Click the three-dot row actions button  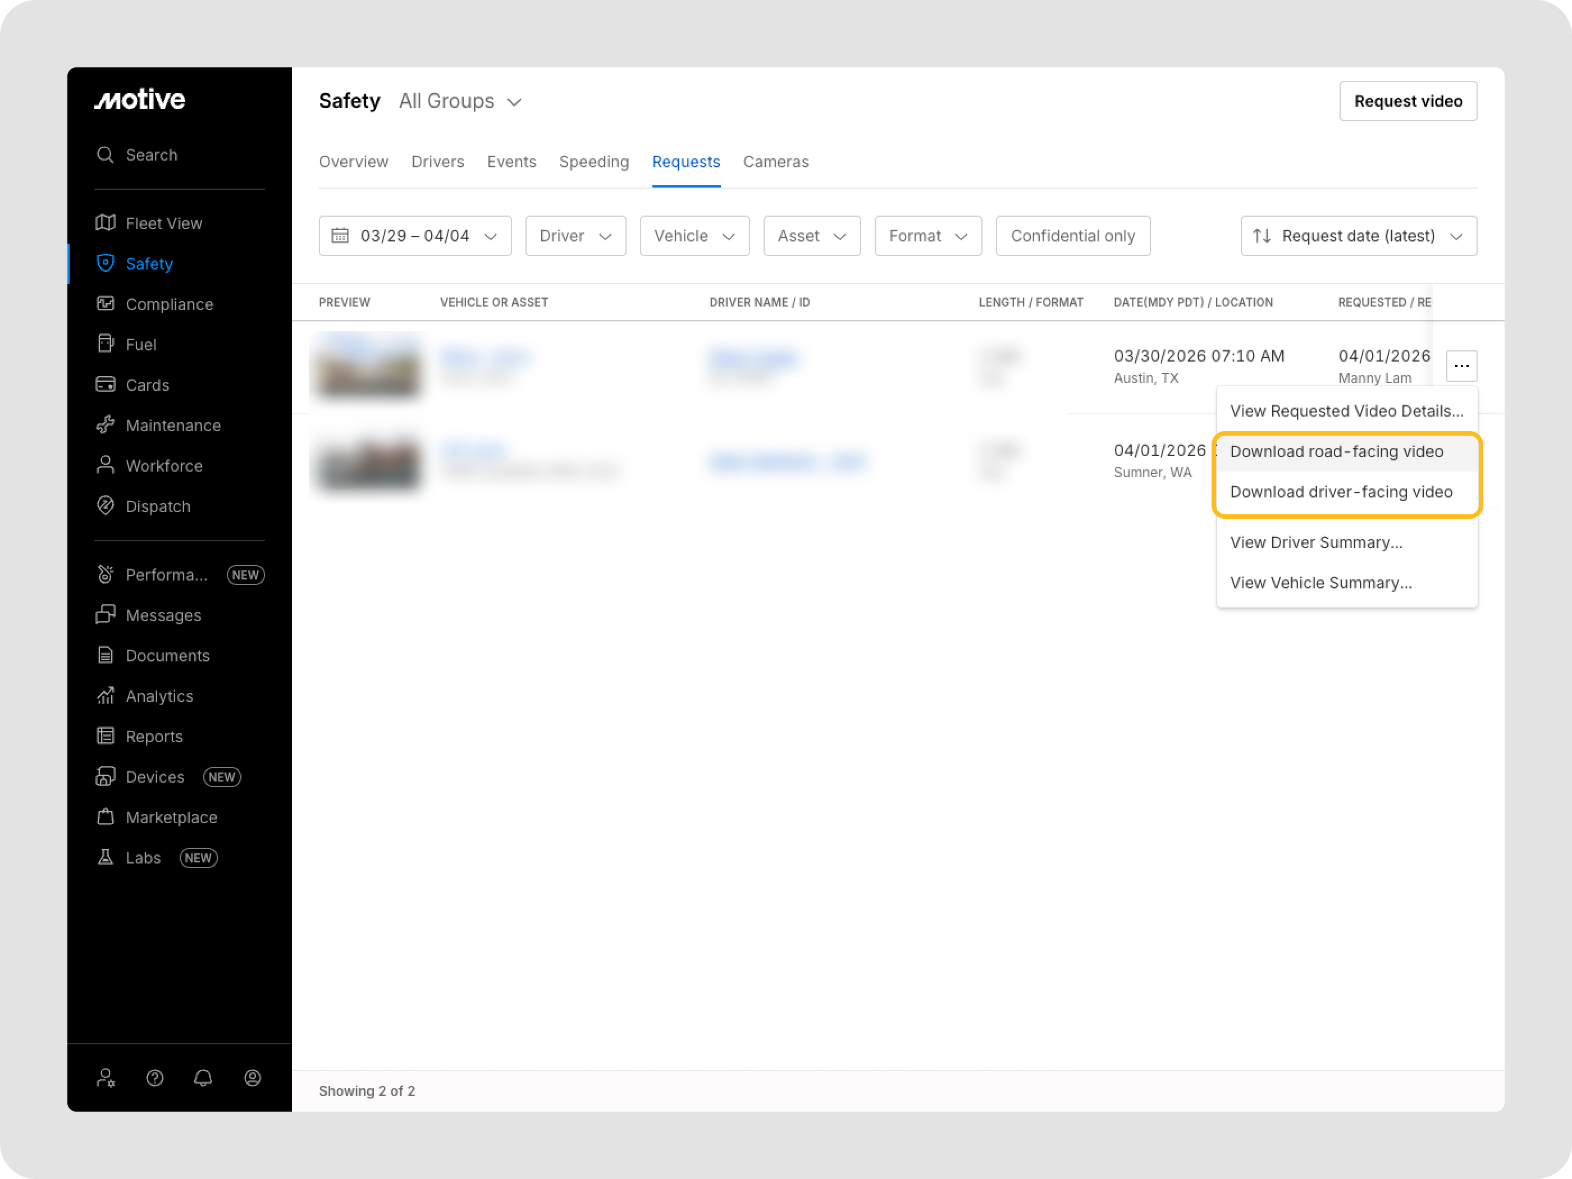point(1461,366)
